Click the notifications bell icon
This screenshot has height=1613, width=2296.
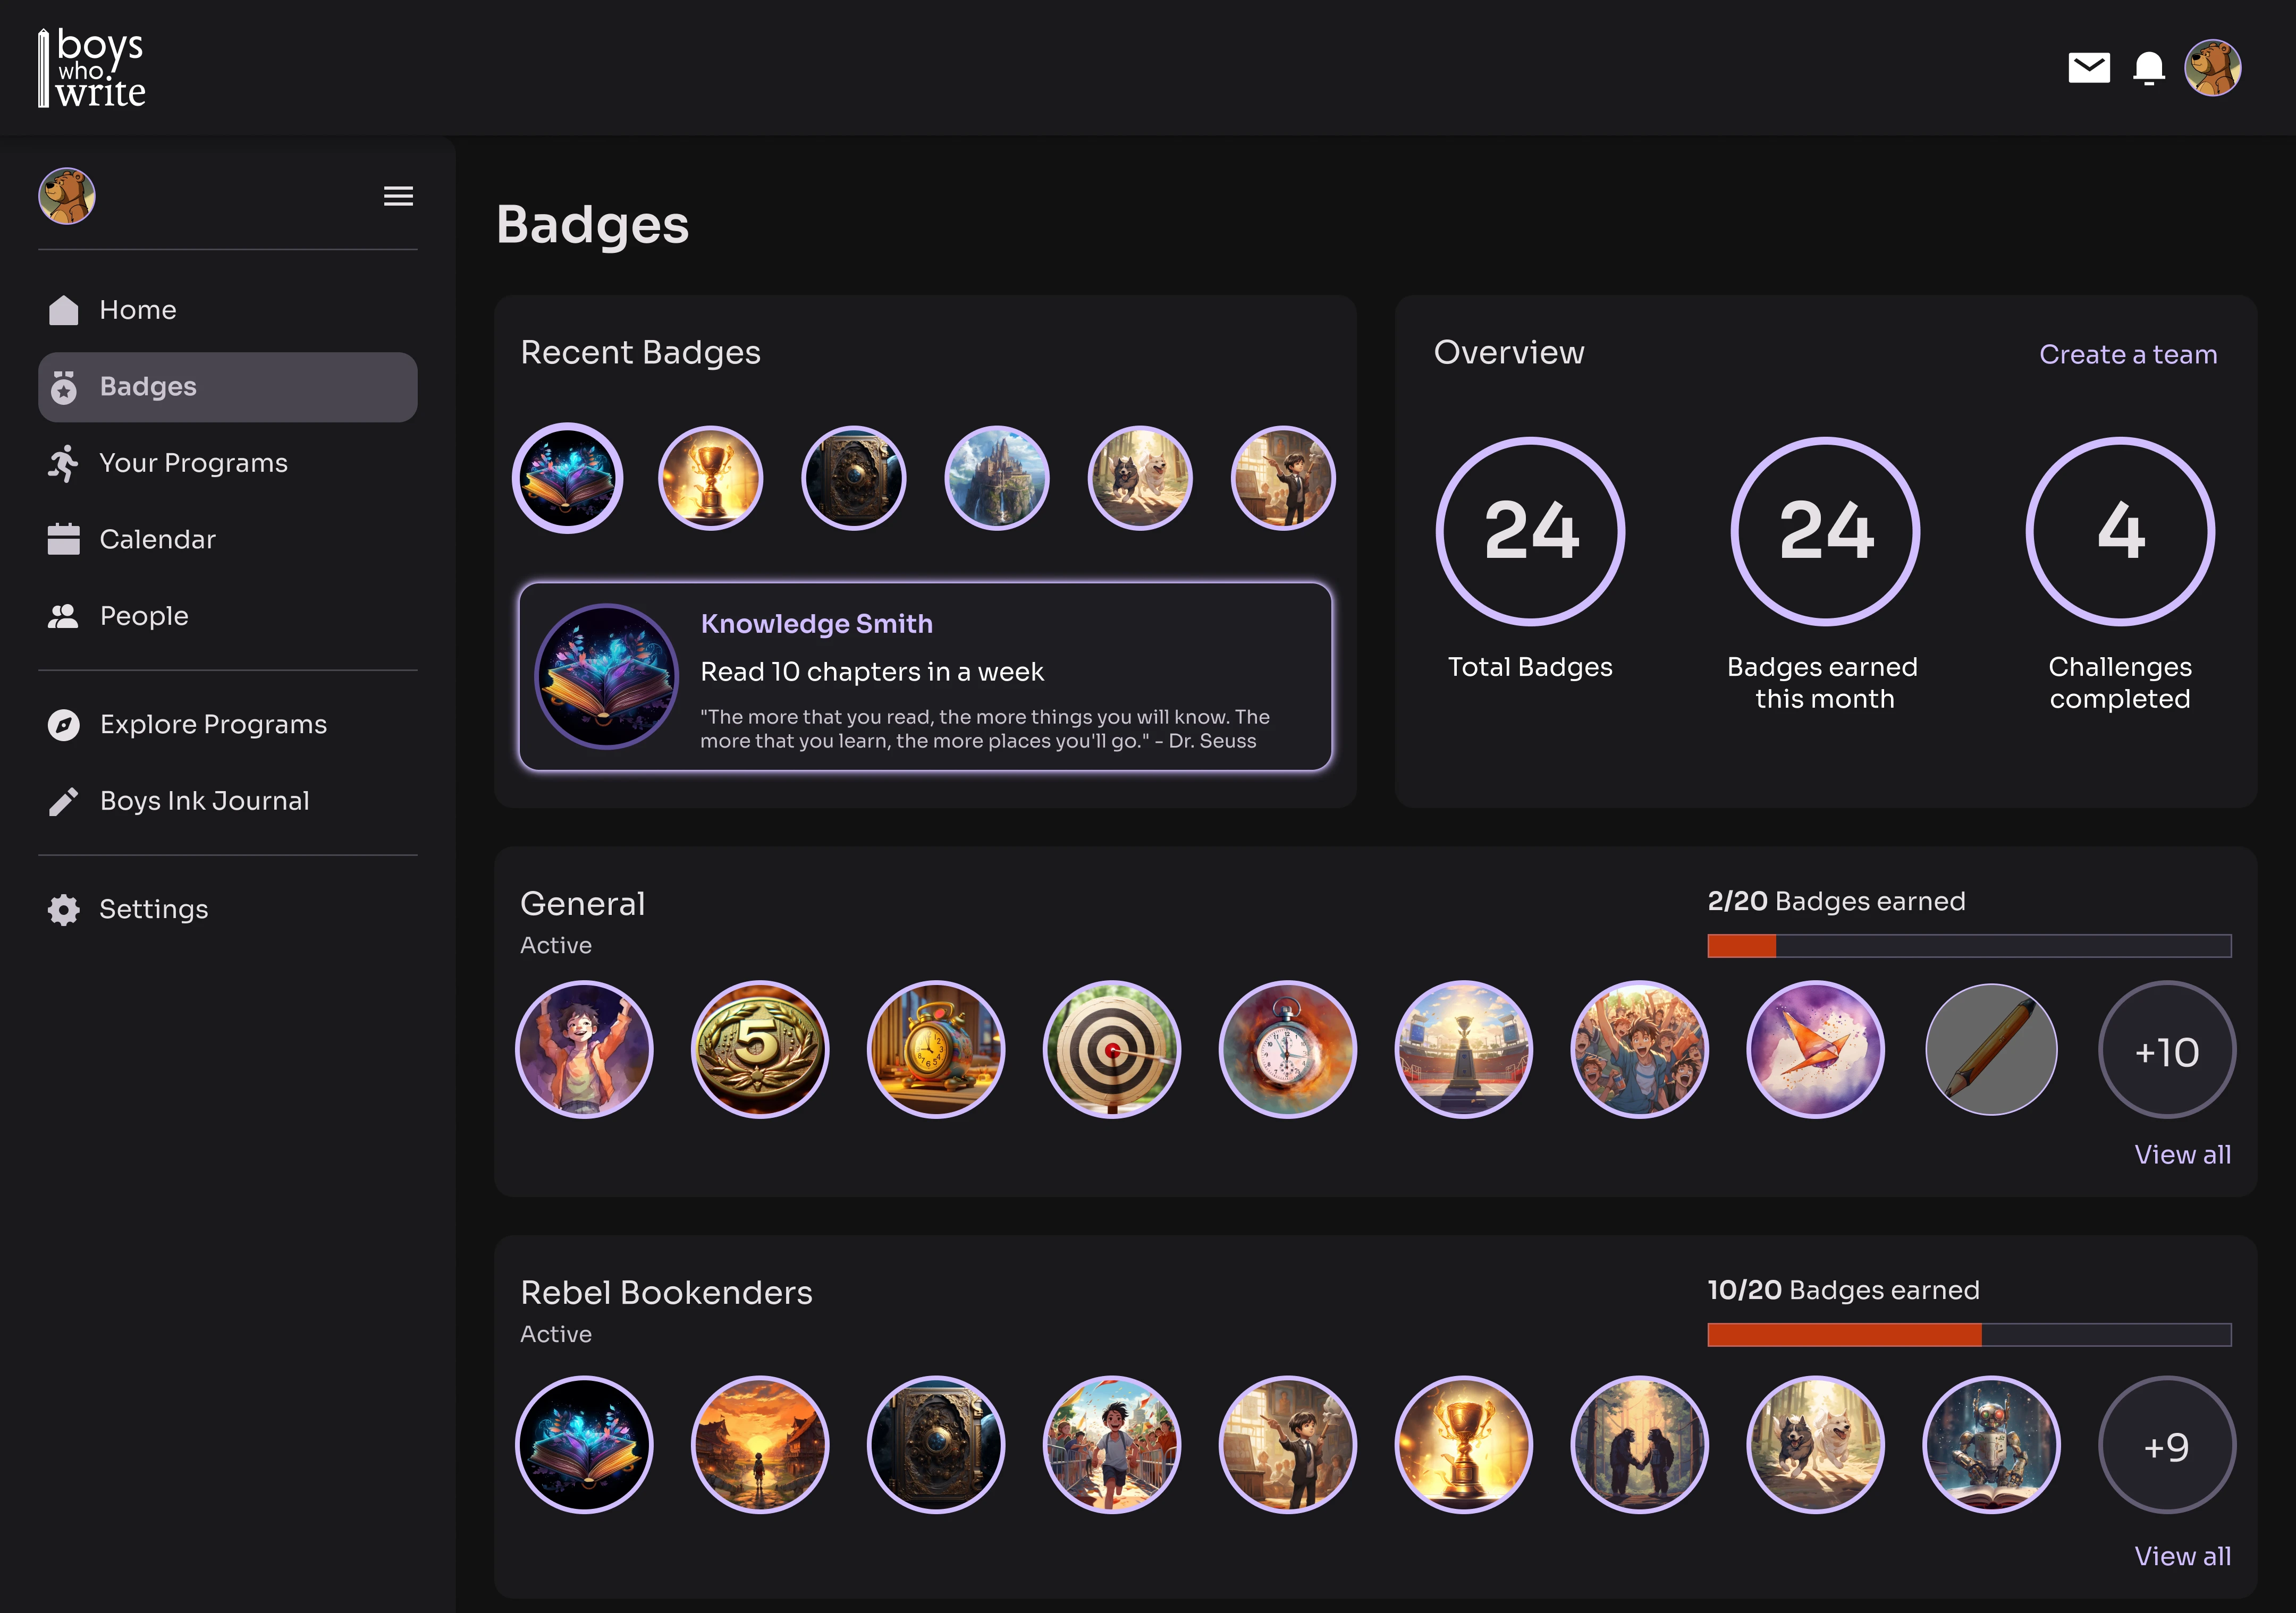2148,68
